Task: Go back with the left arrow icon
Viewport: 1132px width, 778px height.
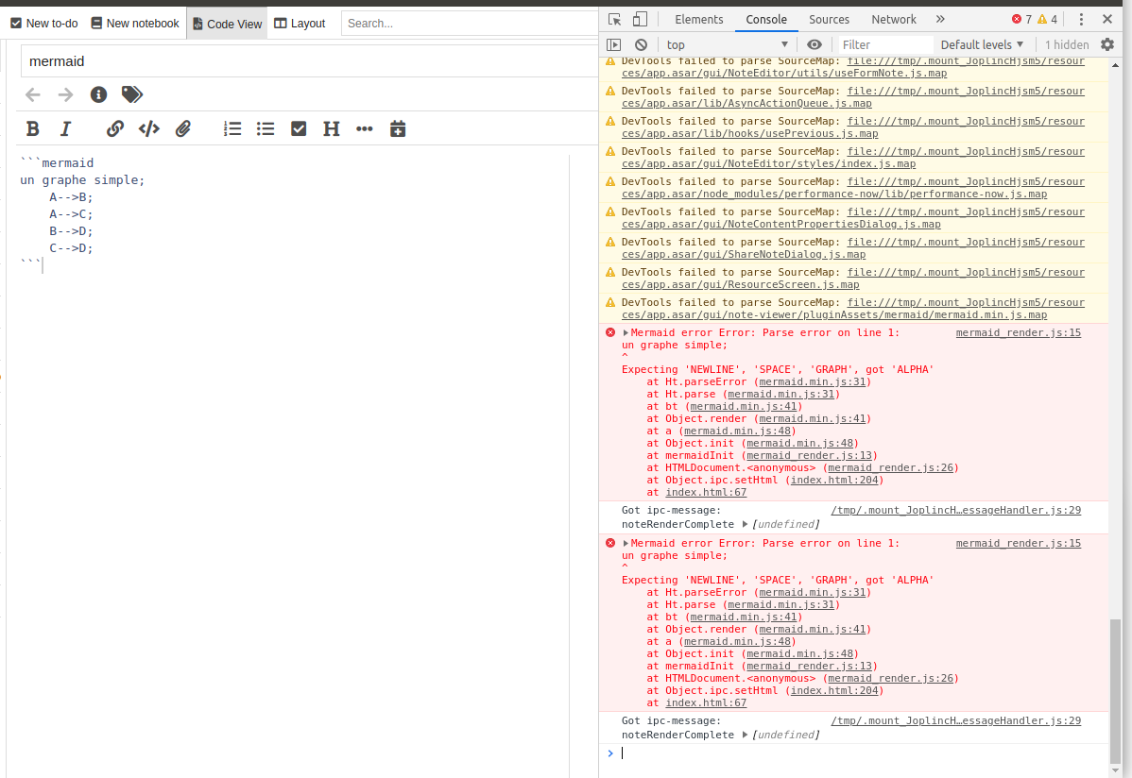Action: 32,94
